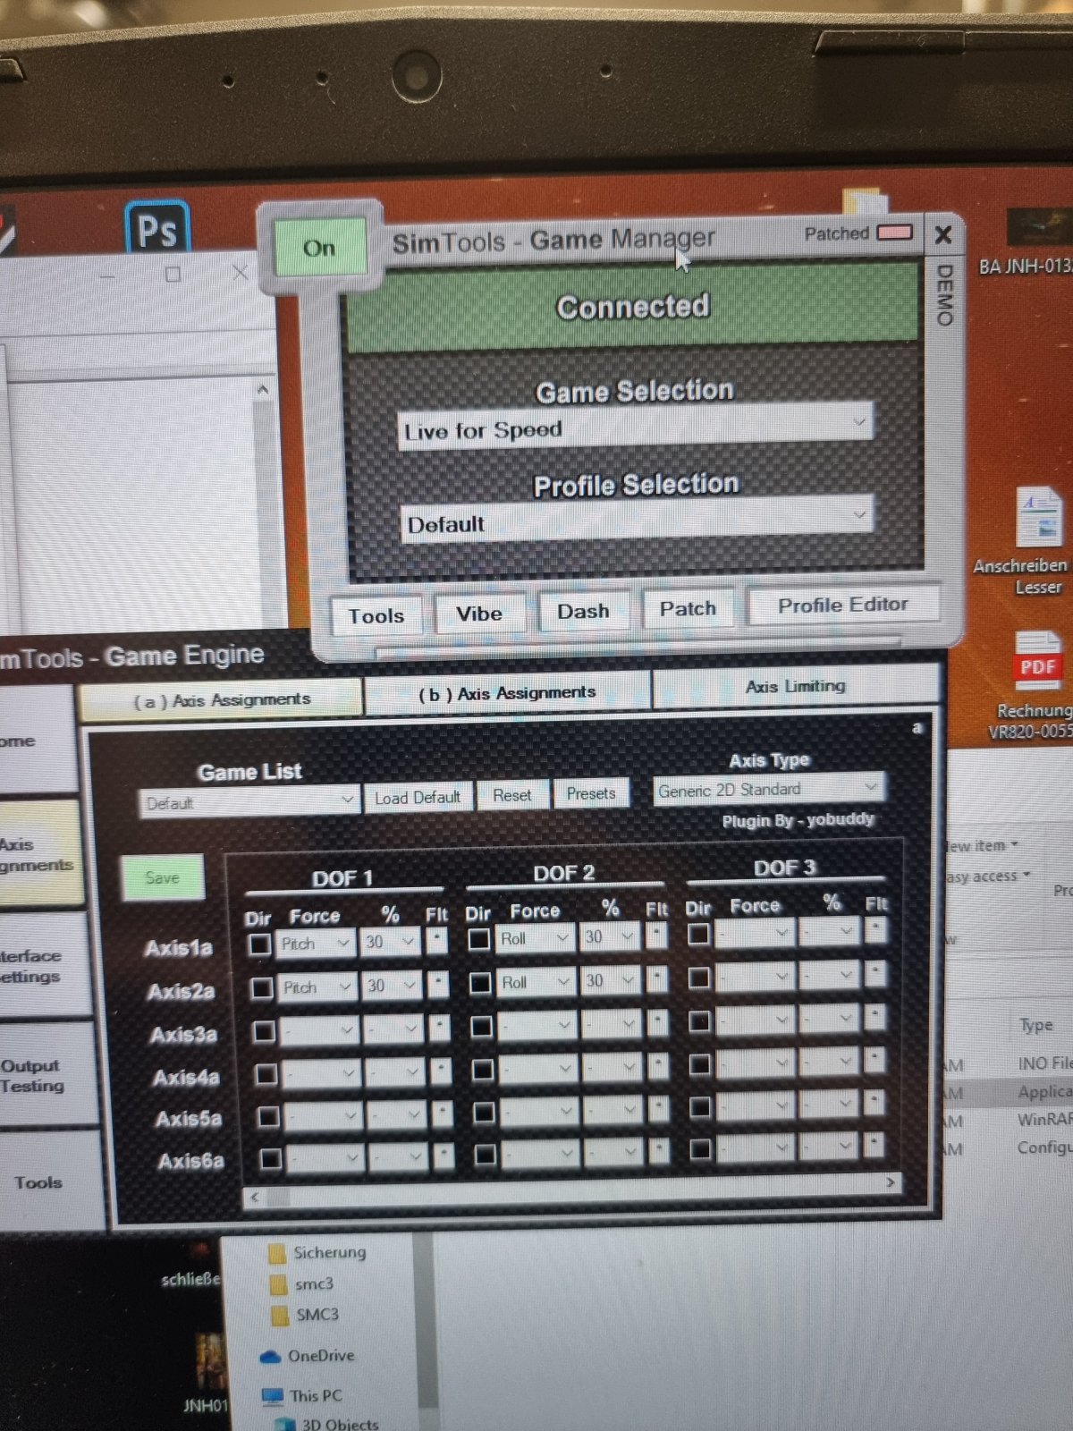Viewport: 1073px width, 1431px height.
Task: Check Dir box for Axis1a DOF 3
Action: (x=698, y=934)
